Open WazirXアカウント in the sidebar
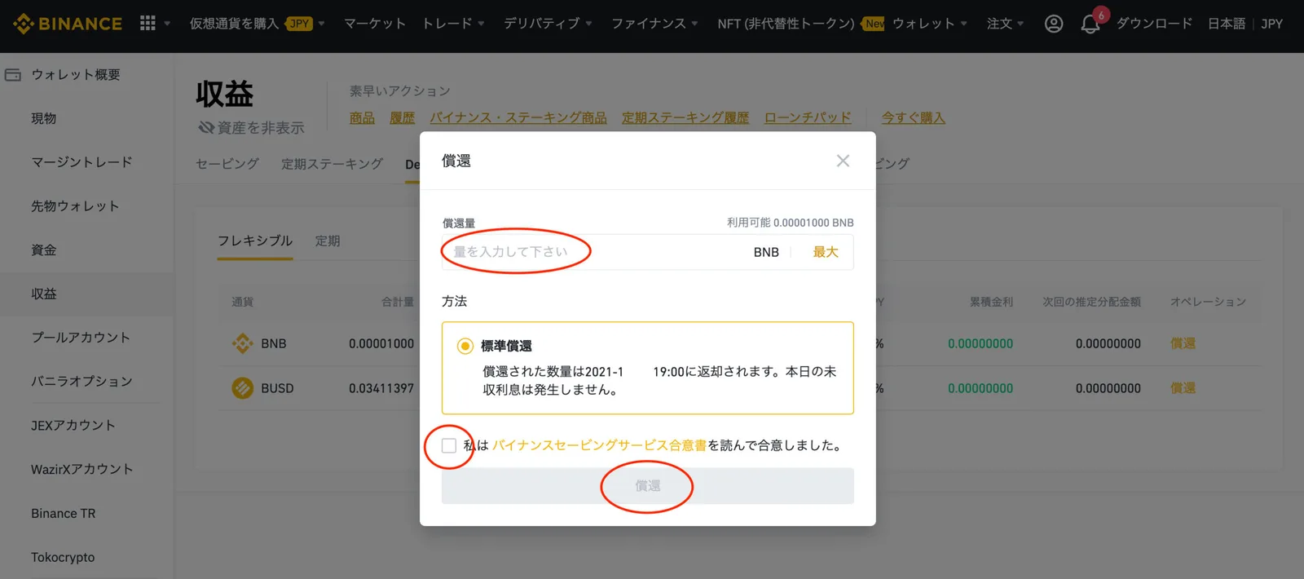Image resolution: width=1304 pixels, height=579 pixels. (81, 470)
